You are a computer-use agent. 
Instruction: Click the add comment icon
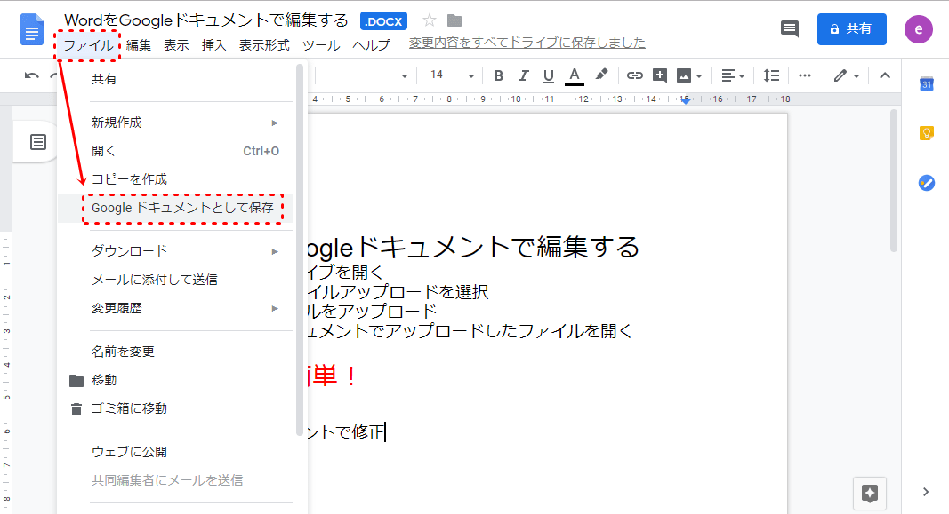point(659,75)
